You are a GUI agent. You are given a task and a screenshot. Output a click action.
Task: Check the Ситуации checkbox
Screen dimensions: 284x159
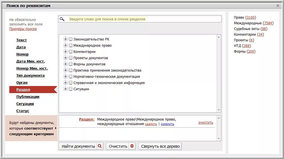(71, 89)
